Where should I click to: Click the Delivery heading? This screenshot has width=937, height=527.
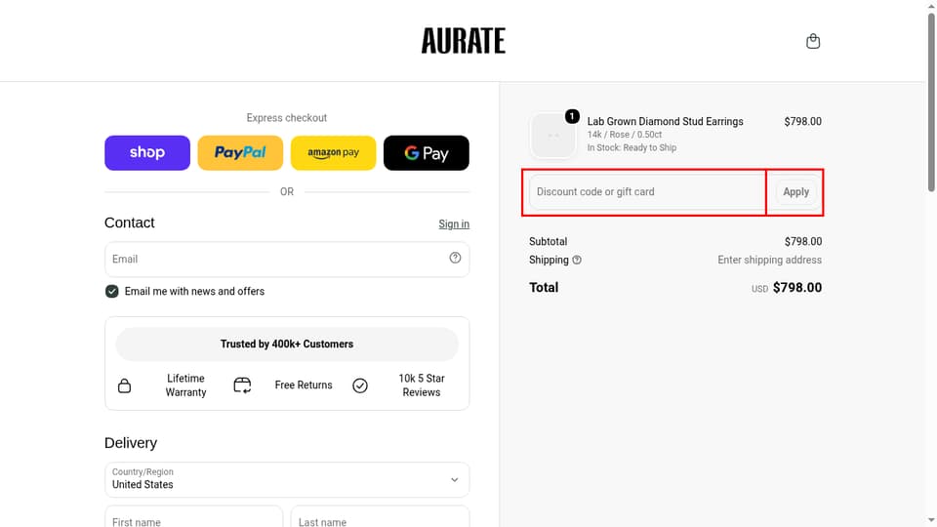click(x=131, y=443)
